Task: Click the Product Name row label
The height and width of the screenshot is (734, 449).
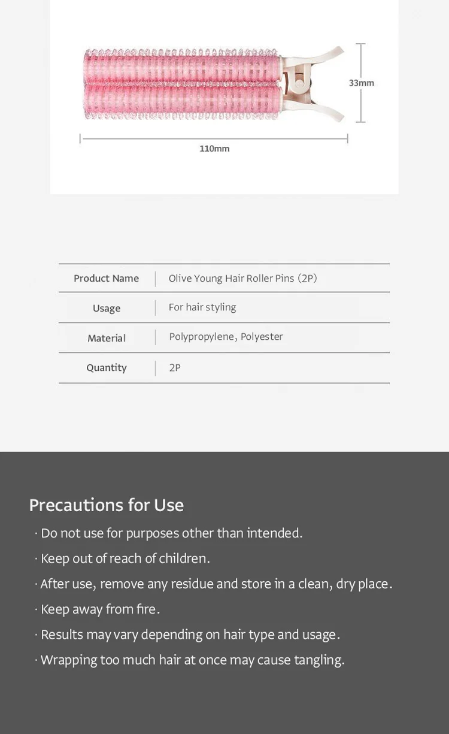Action: [106, 278]
